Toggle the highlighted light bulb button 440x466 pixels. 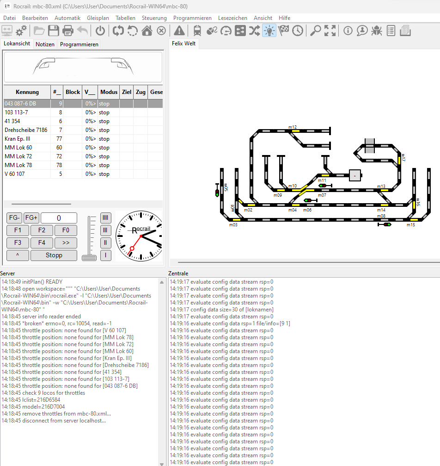tap(269, 31)
